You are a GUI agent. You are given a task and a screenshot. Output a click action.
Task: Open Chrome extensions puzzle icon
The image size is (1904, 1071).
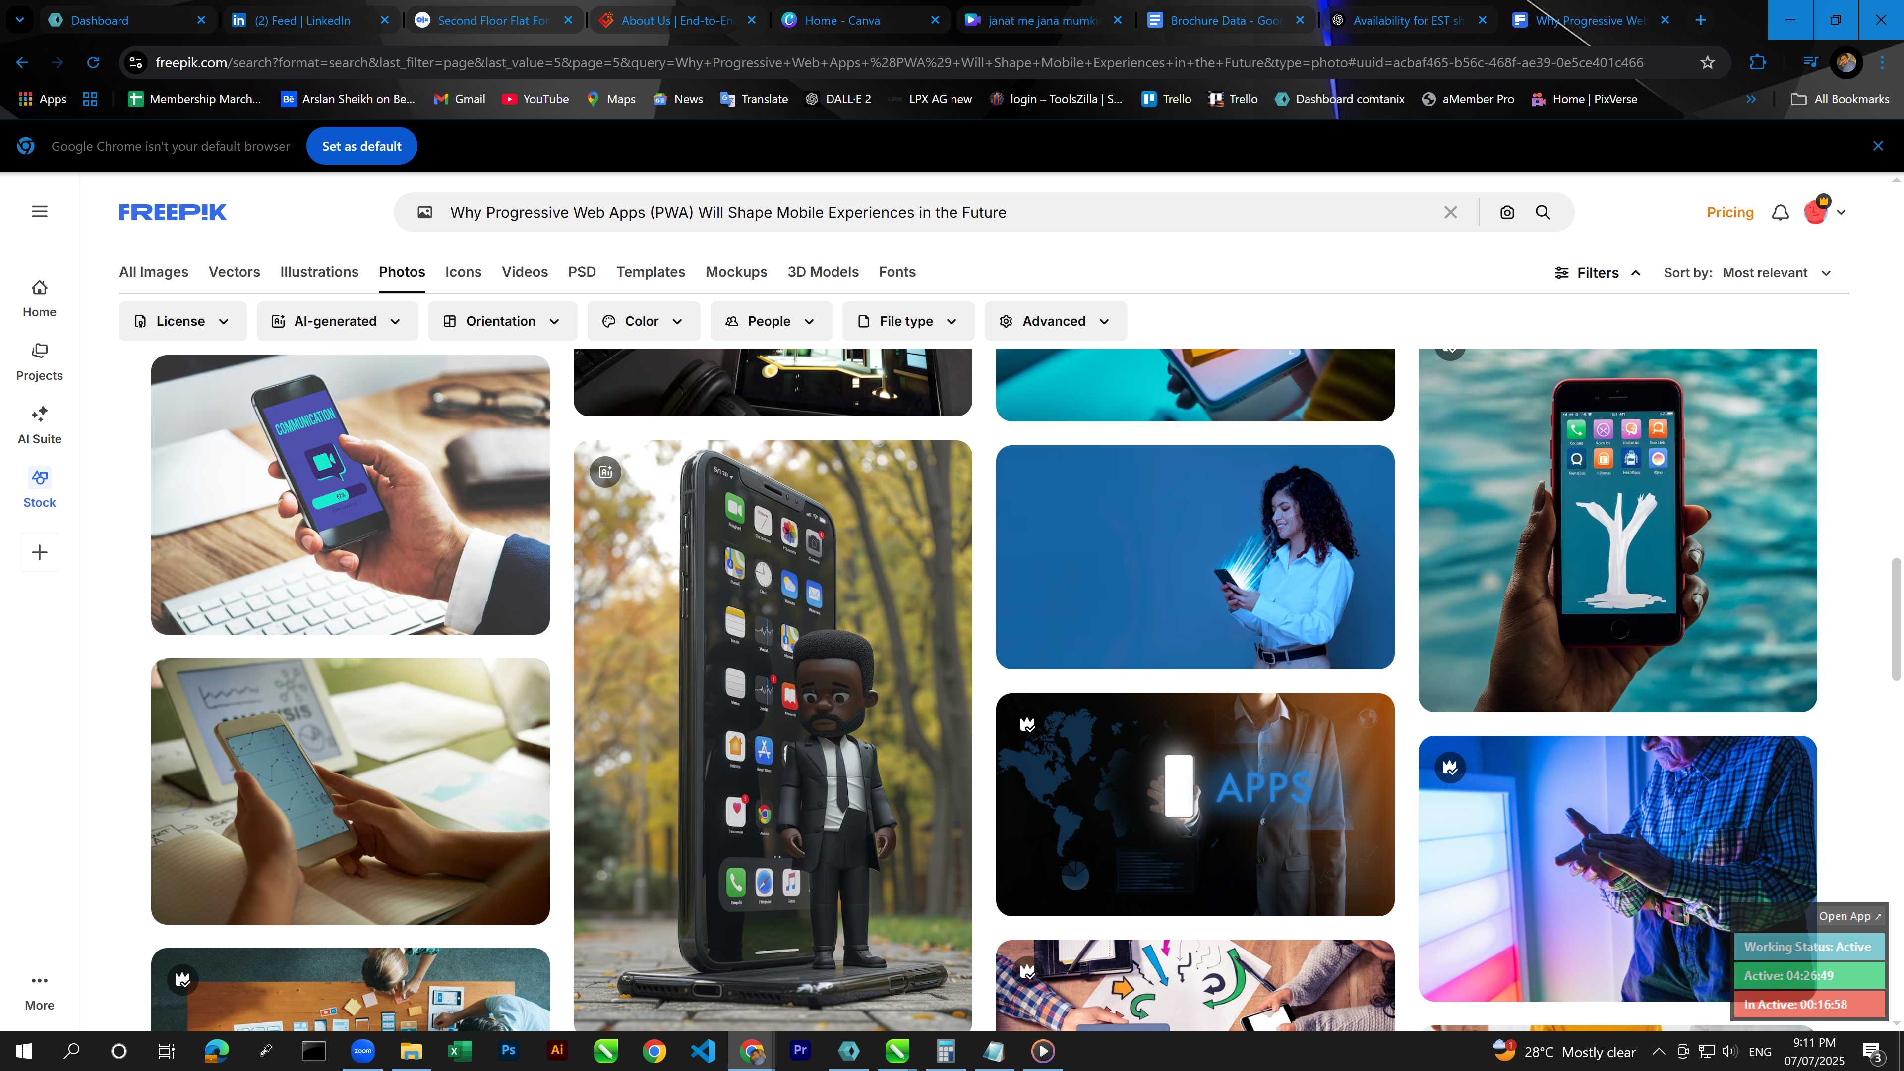1758,63
